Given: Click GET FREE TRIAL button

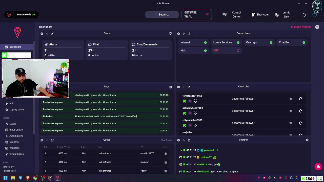Looking at the screenshot, I should pos(196,15).
